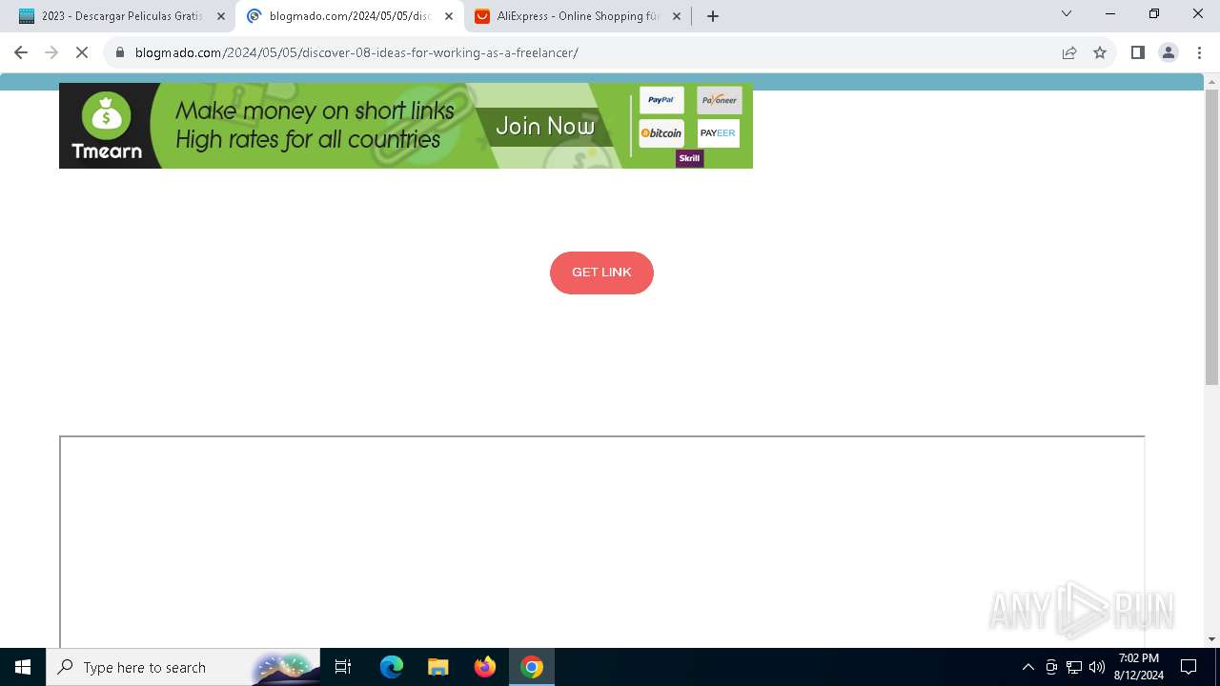
Task: Open network status tray icon
Action: [1074, 667]
